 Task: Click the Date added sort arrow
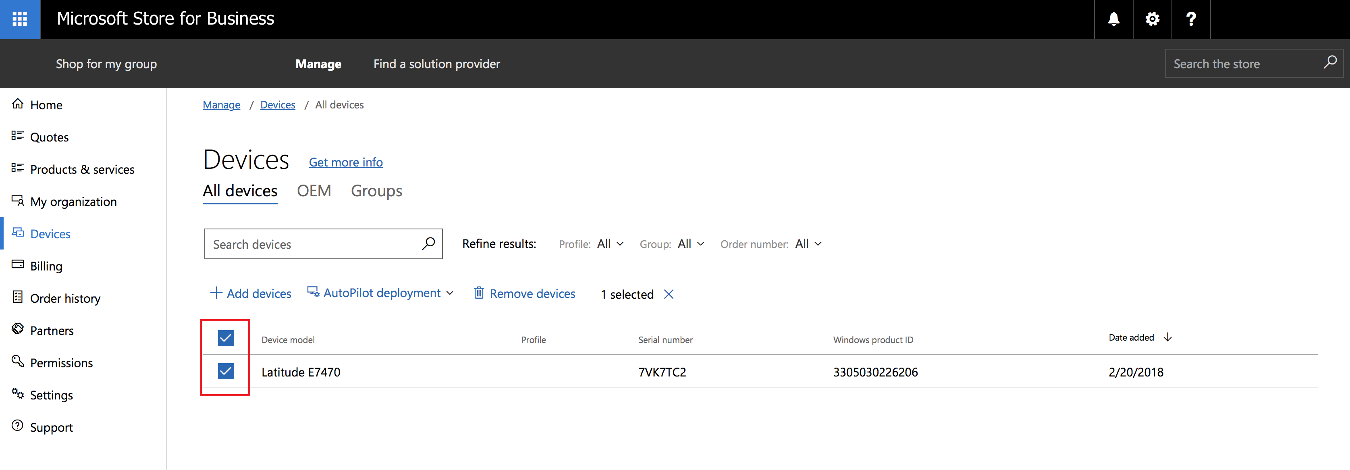click(x=1167, y=337)
